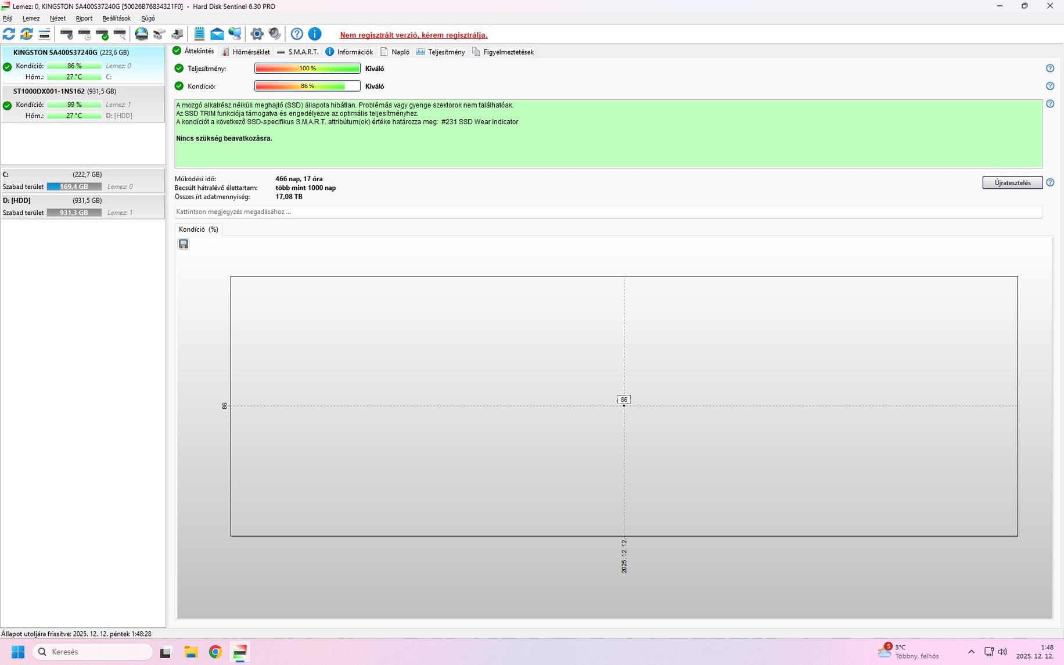Click the C: free space 169,4 GB bar
Viewport: 1064px width, 665px height.
pyautogui.click(x=74, y=186)
